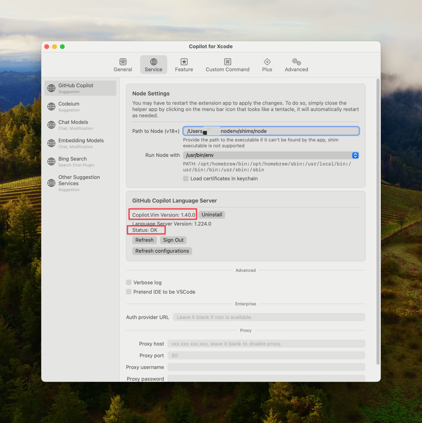The height and width of the screenshot is (423, 422).
Task: Click the Proxy username field
Action: pos(266,367)
